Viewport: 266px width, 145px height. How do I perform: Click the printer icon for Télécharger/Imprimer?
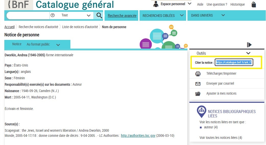click(x=198, y=74)
